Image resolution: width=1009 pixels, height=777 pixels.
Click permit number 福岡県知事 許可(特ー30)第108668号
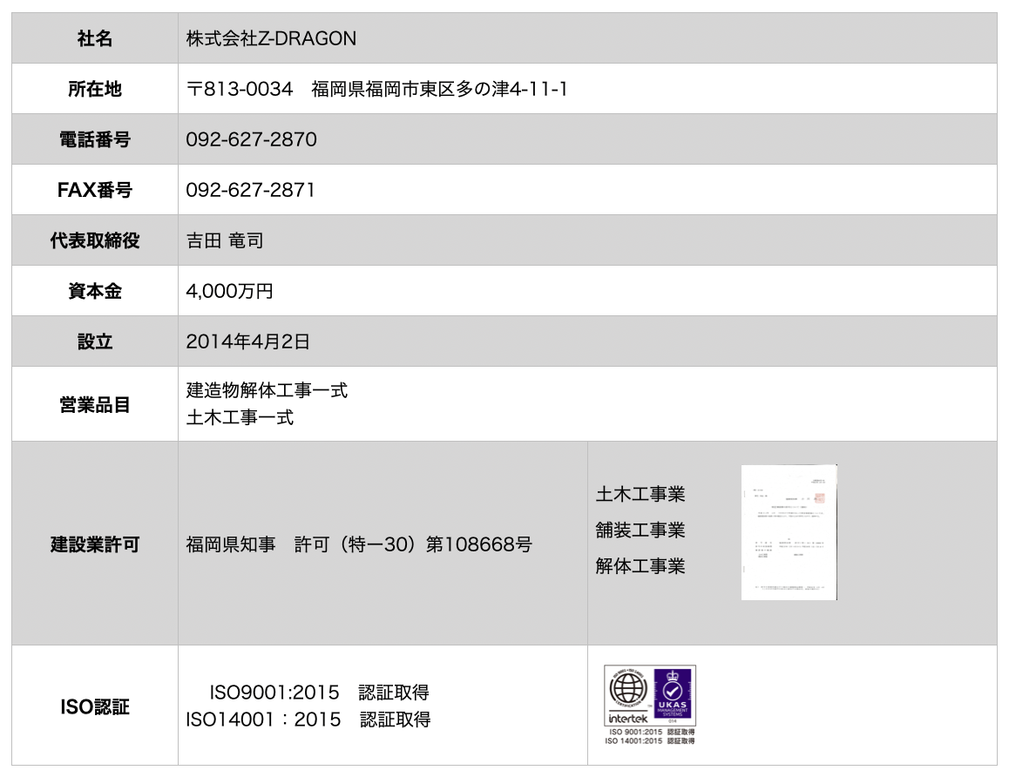point(359,544)
